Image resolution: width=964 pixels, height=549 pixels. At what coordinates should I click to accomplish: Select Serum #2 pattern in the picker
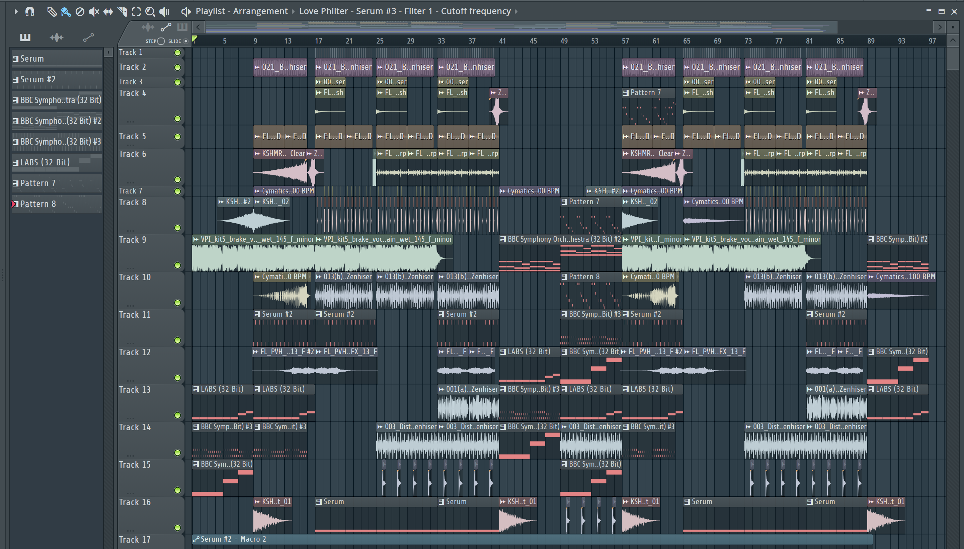(x=57, y=79)
